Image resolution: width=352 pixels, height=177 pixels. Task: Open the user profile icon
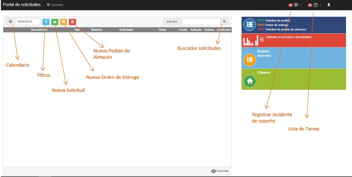coord(329,5)
